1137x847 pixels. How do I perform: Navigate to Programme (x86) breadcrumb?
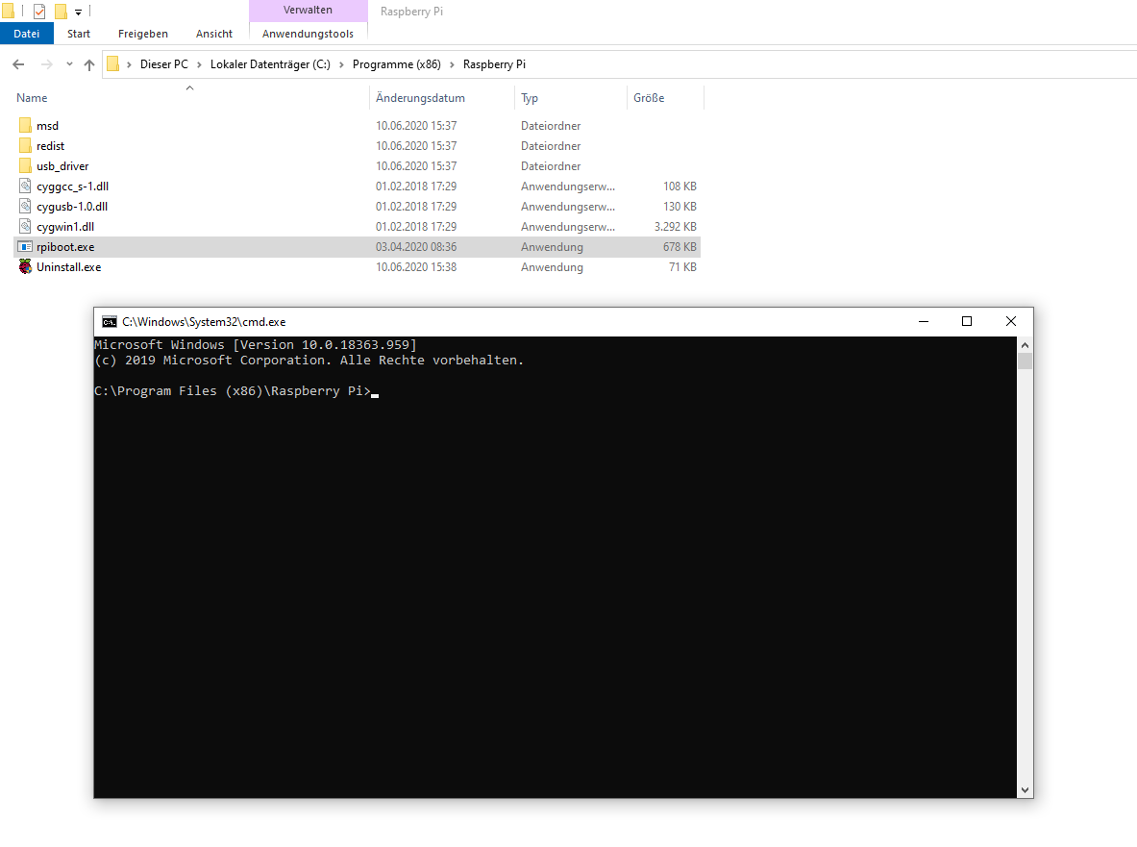(x=397, y=64)
